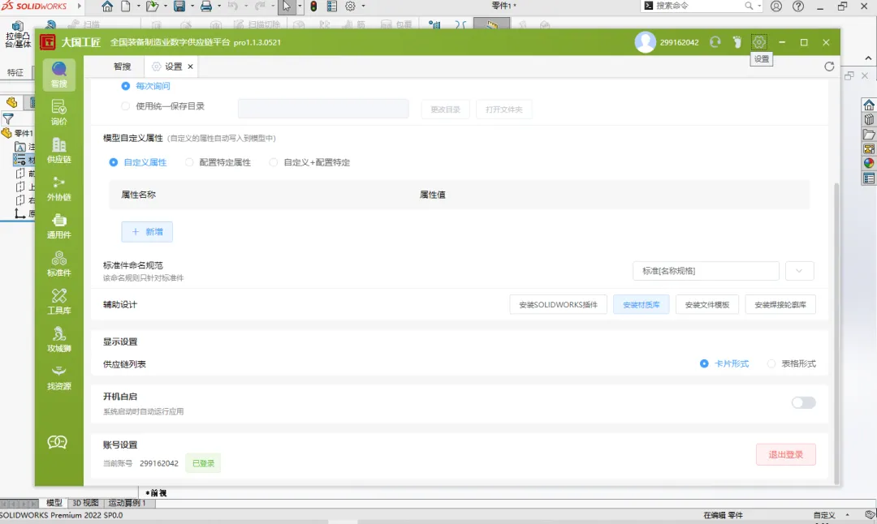
Task: Click SolidWorks Rebuild traffic light icon
Action: coord(313,6)
